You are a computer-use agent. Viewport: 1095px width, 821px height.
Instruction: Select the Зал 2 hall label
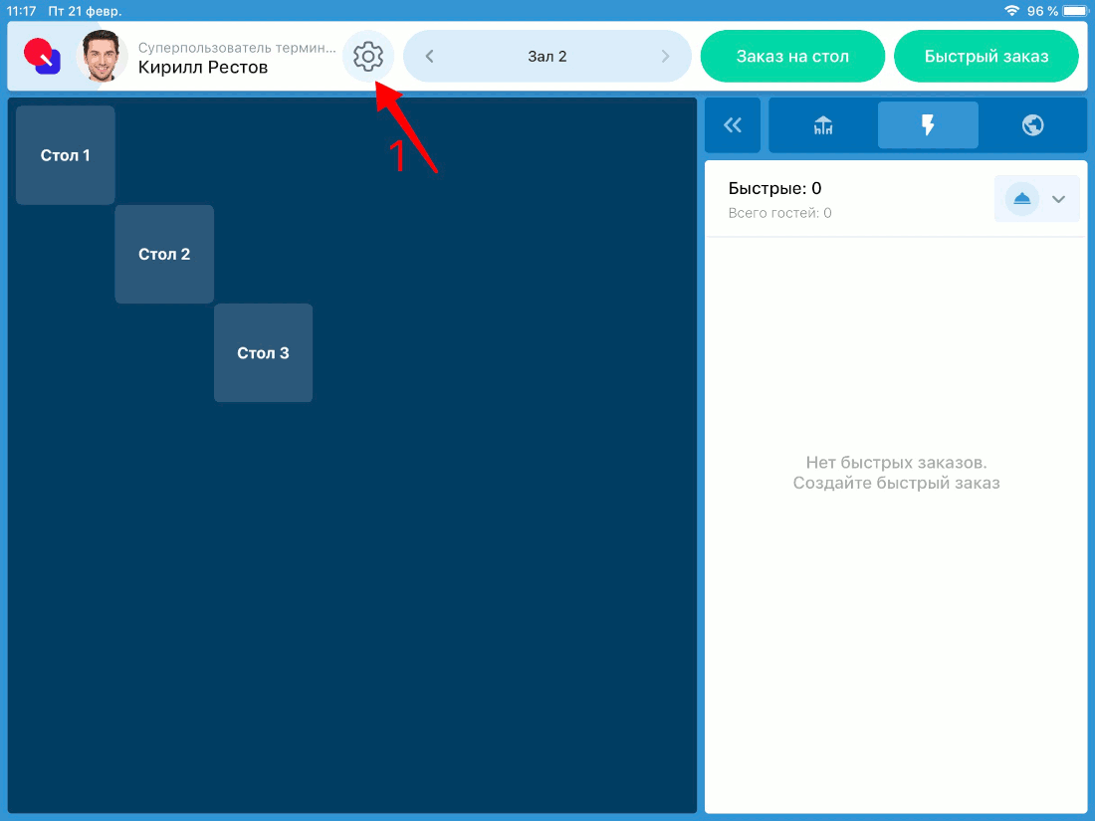(x=547, y=57)
